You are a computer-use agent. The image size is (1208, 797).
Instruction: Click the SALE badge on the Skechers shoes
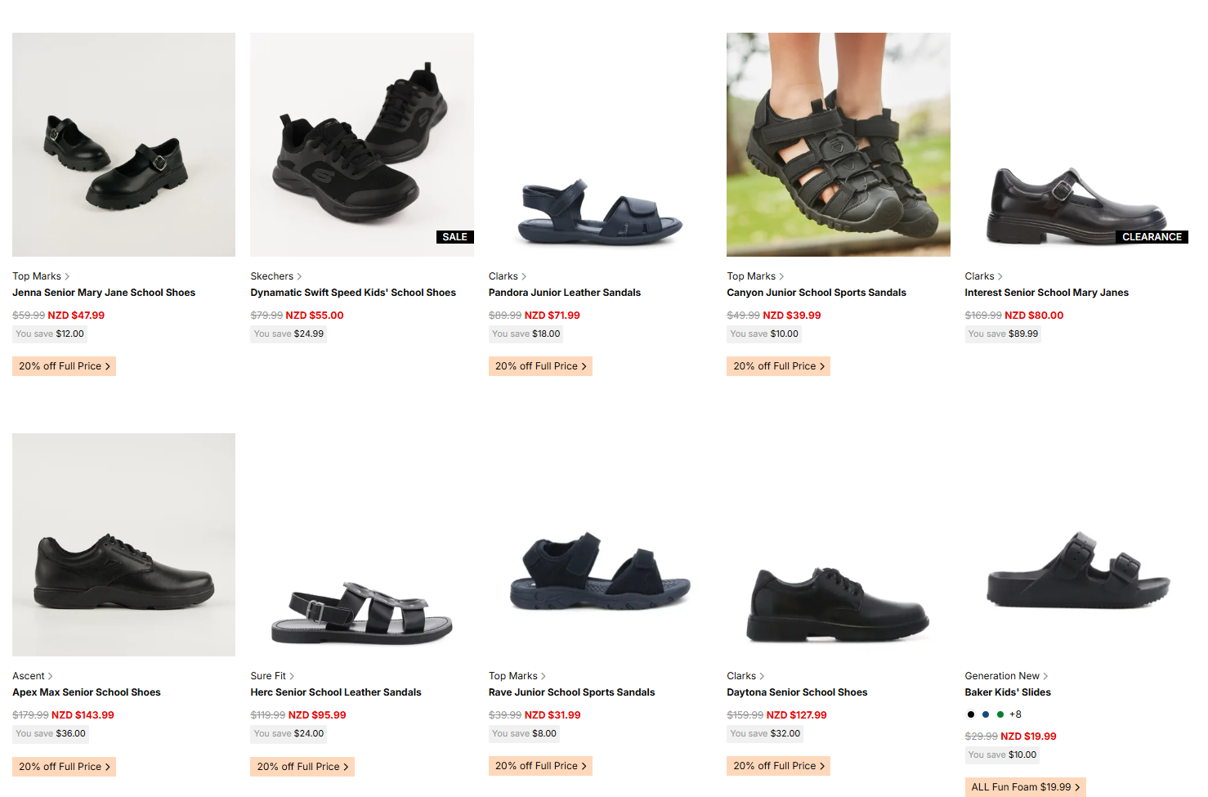pos(455,237)
